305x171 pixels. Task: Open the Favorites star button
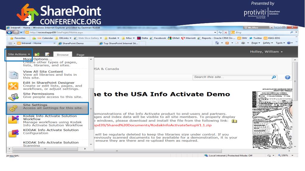pyautogui.click(x=18, y=38)
